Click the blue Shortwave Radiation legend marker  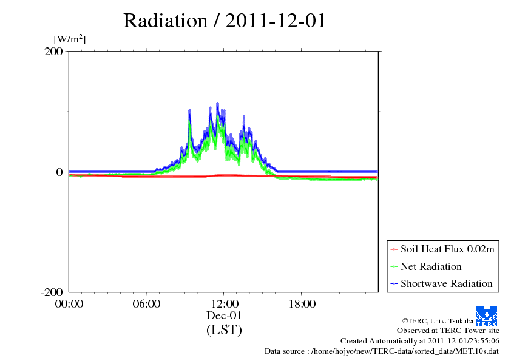pos(394,284)
